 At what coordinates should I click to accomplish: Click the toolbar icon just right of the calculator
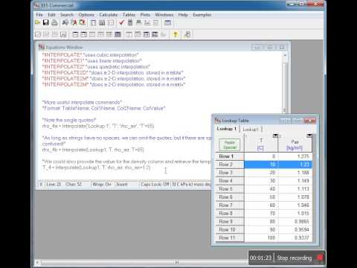click(x=138, y=22)
